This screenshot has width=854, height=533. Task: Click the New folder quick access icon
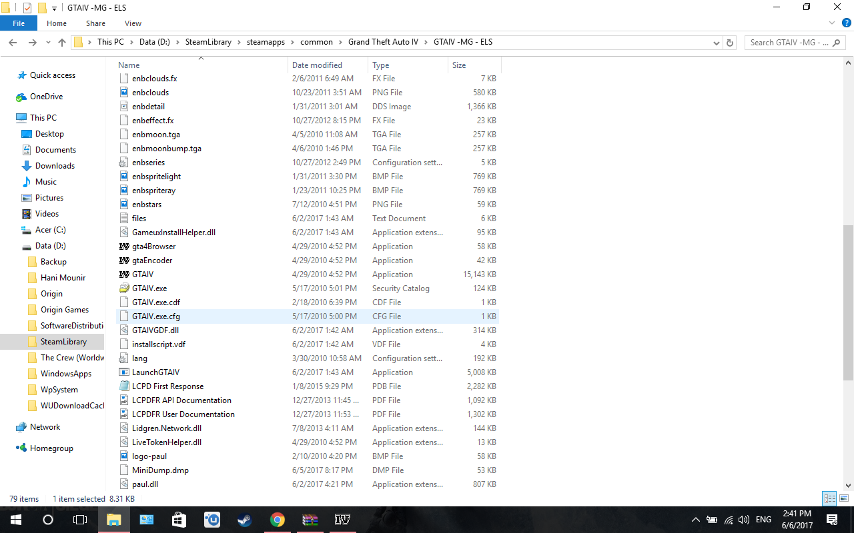[x=42, y=7]
